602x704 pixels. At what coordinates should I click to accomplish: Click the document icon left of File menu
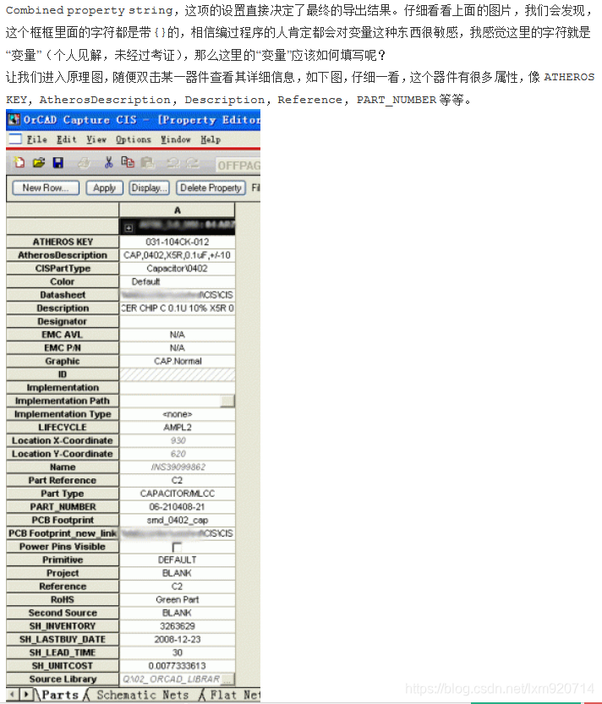pyautogui.click(x=15, y=139)
